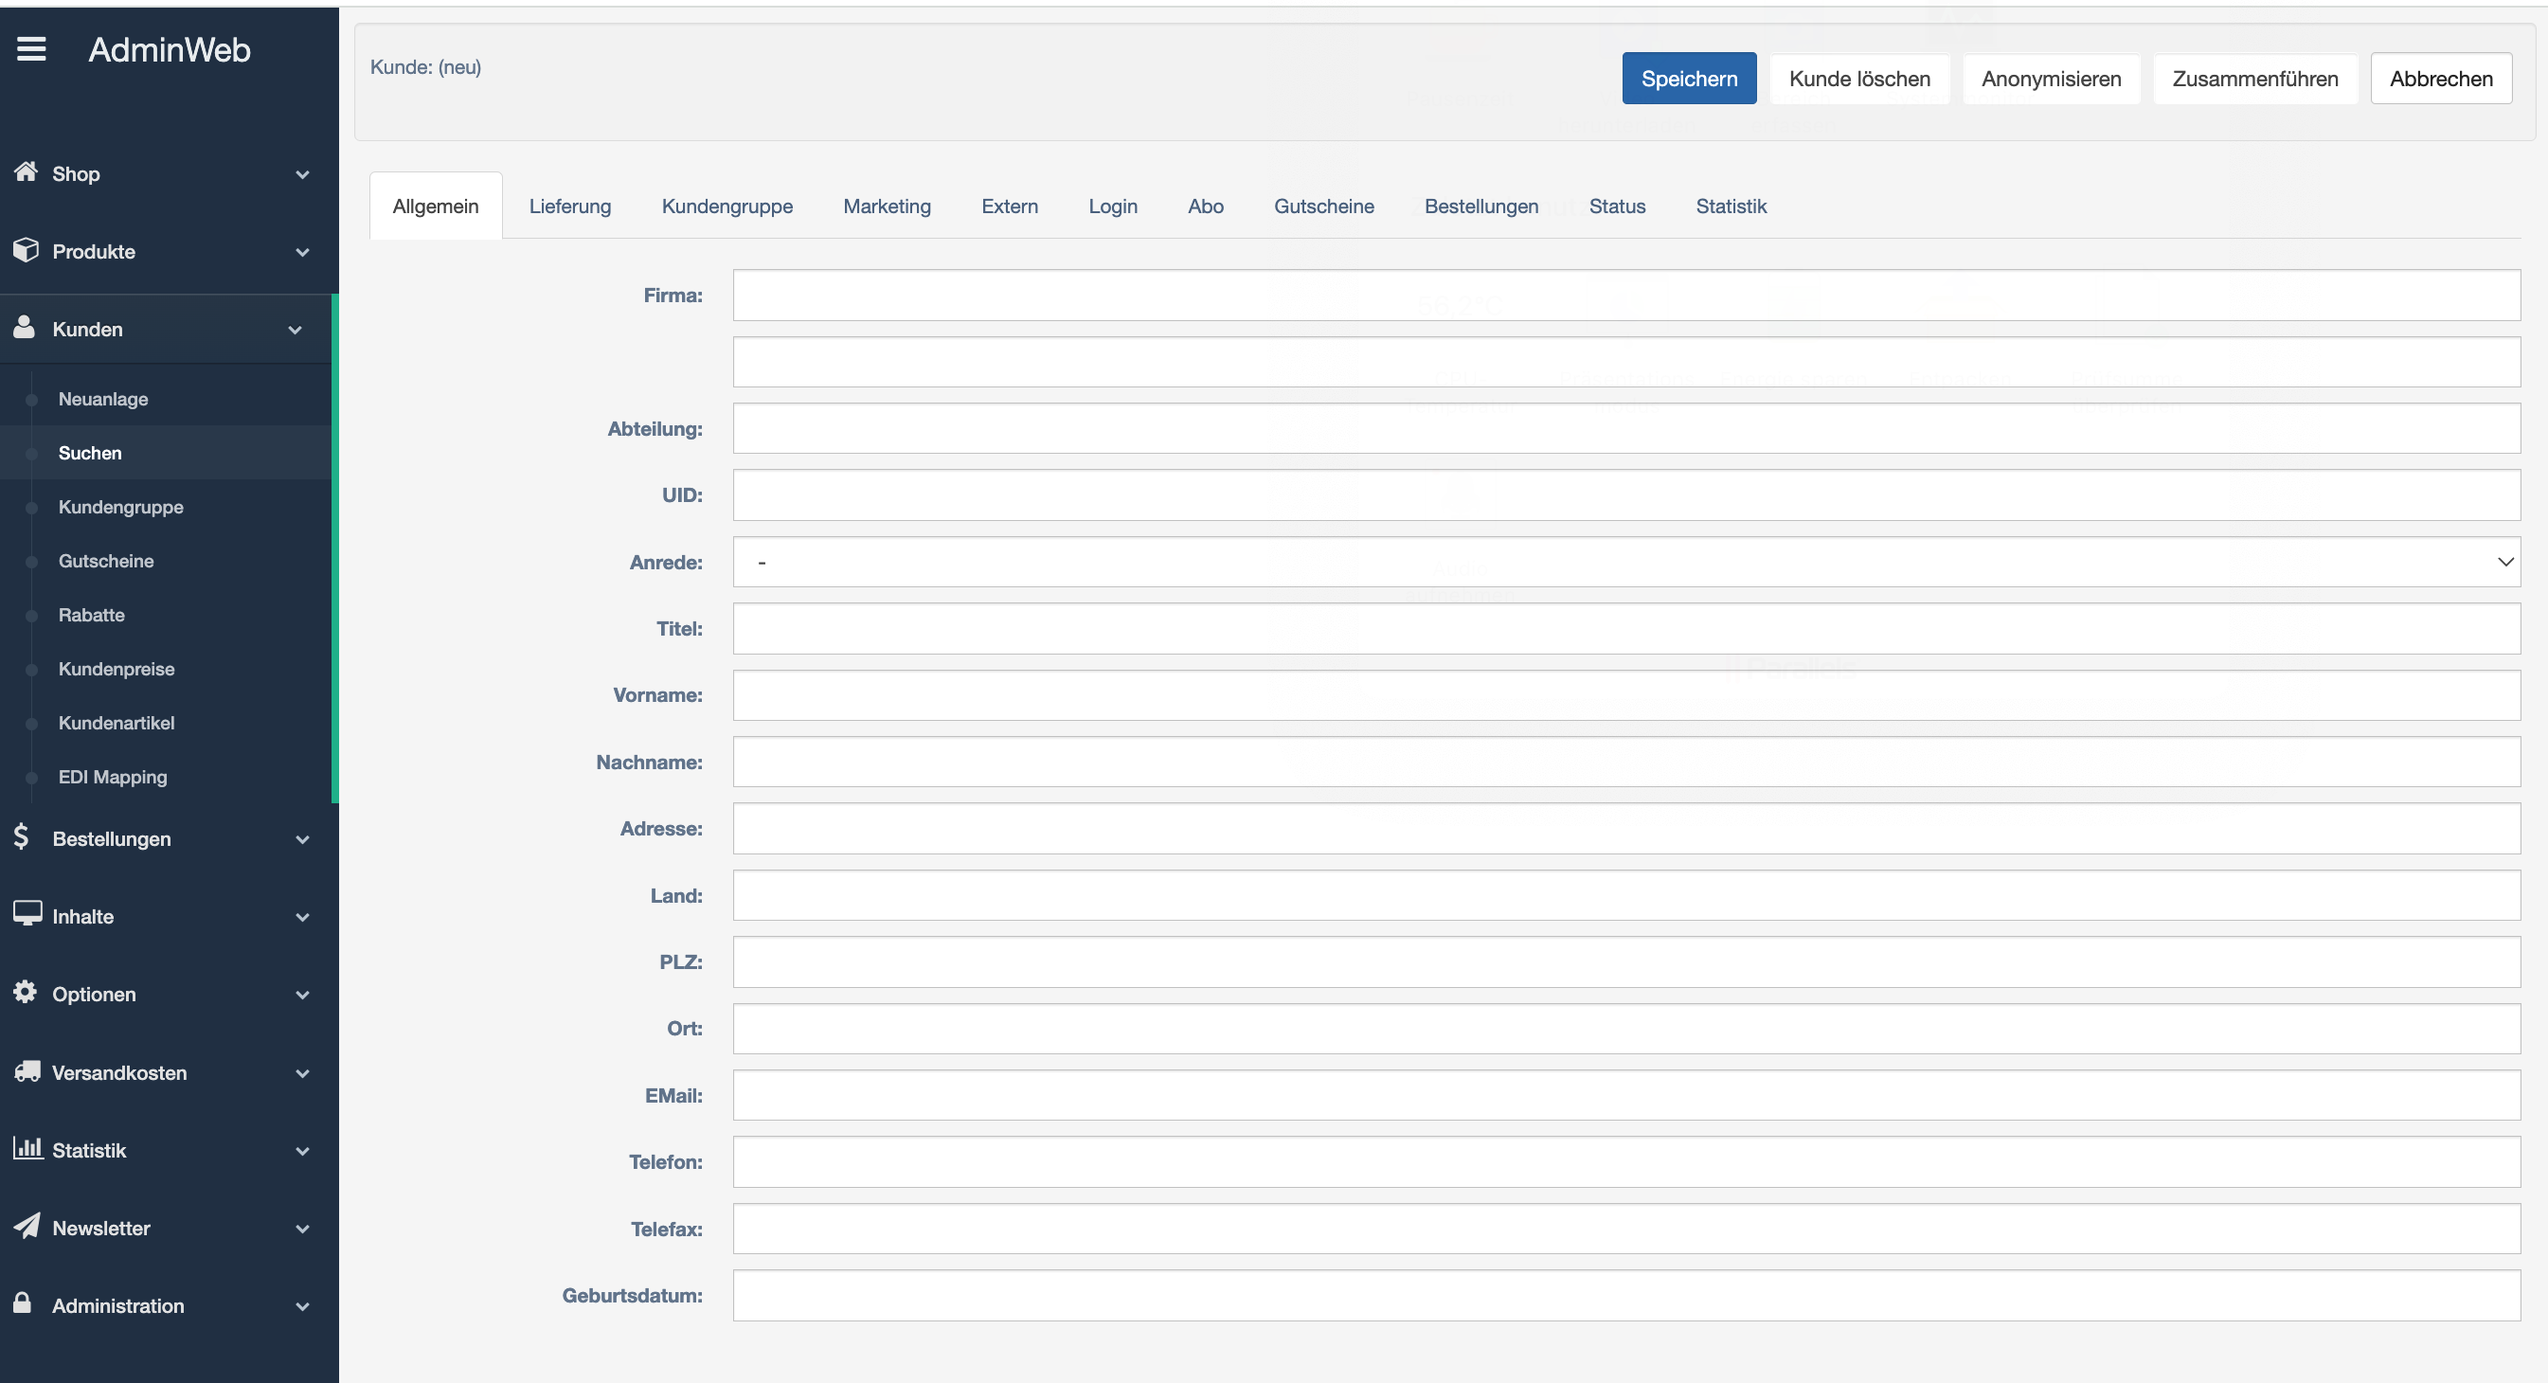Expand the Administration menu chevron
This screenshot has height=1383, width=2548.
point(303,1306)
